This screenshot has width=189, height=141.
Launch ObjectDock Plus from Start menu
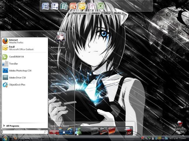25,85
